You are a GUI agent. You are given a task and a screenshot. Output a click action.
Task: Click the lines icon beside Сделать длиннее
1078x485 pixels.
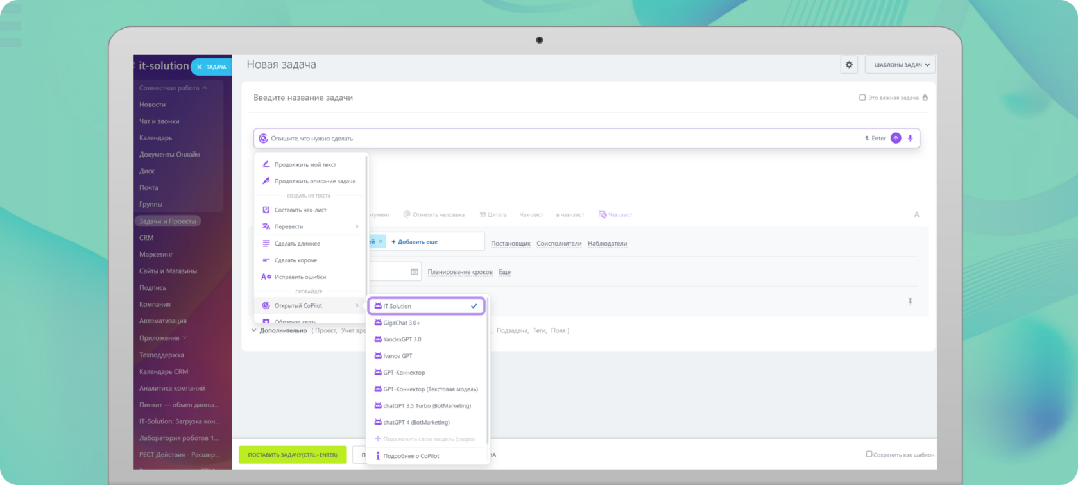(x=266, y=244)
